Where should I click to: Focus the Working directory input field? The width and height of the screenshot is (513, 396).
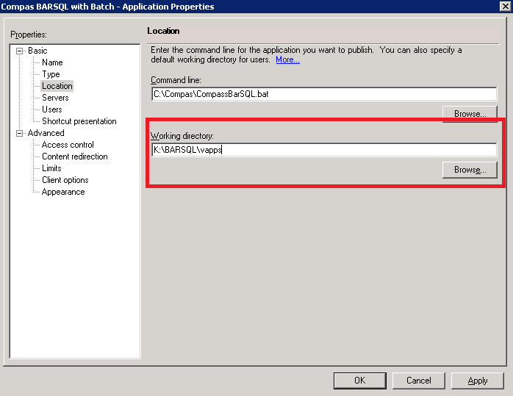[x=324, y=150]
